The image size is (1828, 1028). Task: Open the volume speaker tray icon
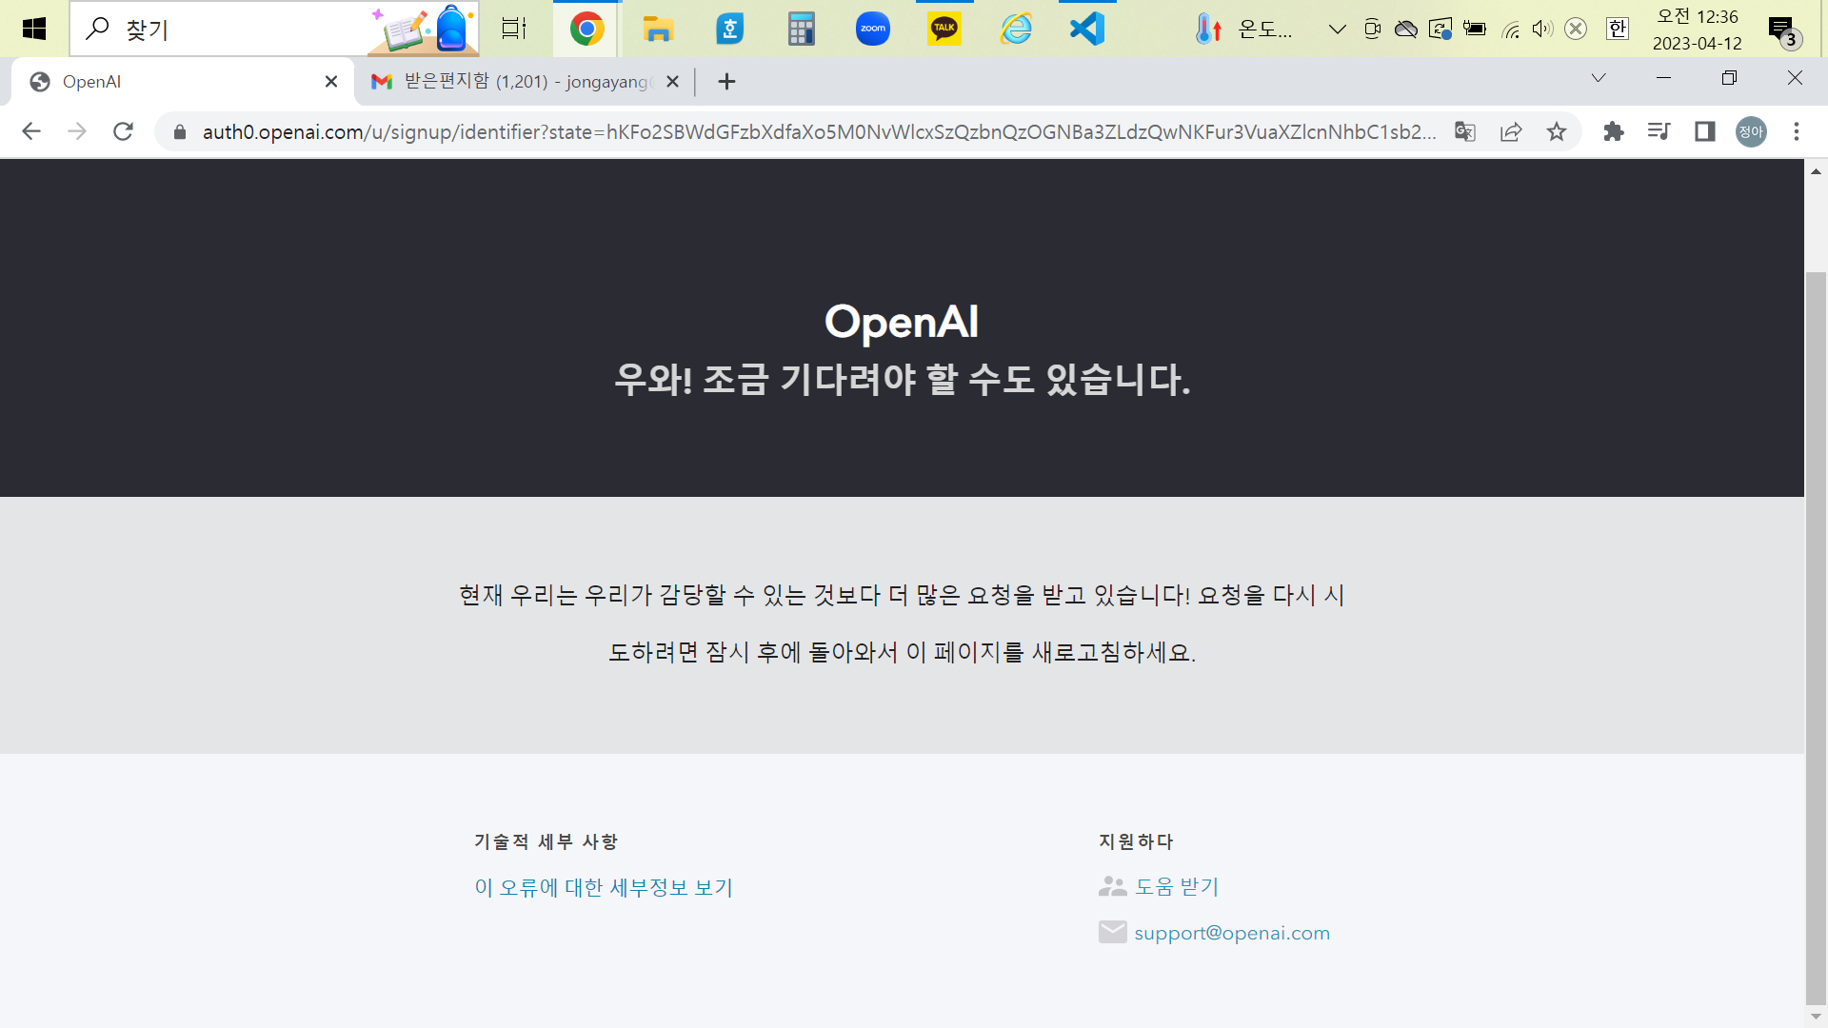pos(1542,29)
